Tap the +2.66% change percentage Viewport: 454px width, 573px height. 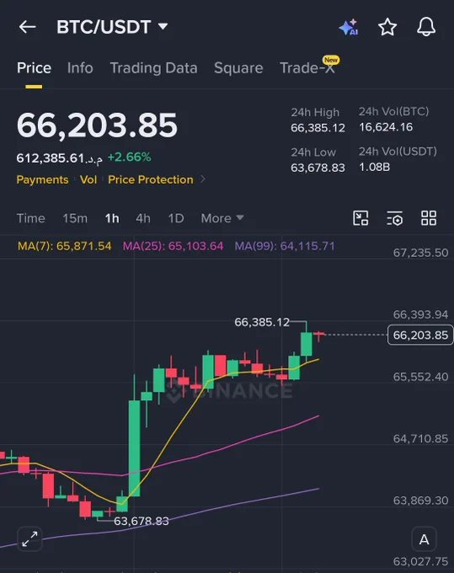130,157
